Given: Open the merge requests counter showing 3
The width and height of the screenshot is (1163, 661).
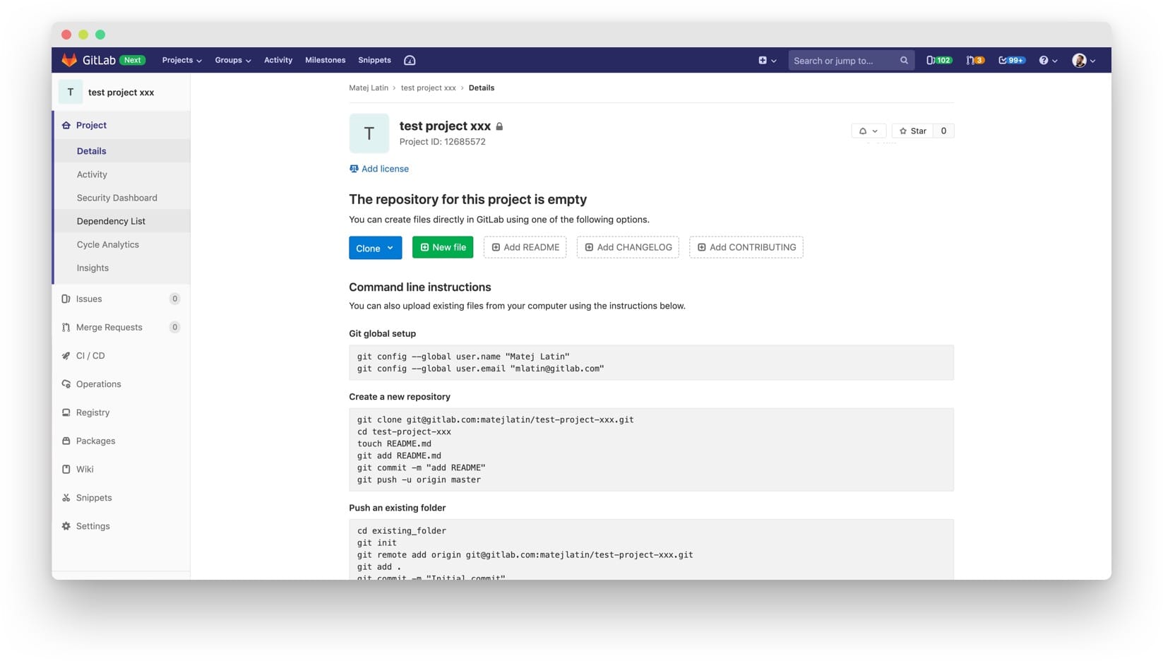Looking at the screenshot, I should point(975,61).
